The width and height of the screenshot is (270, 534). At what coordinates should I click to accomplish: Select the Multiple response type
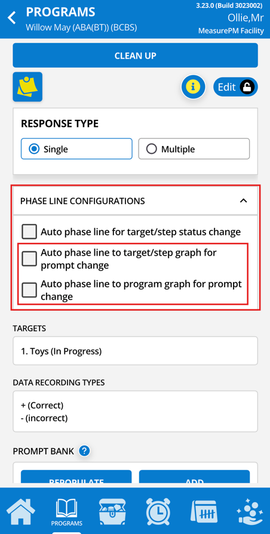tap(194, 149)
